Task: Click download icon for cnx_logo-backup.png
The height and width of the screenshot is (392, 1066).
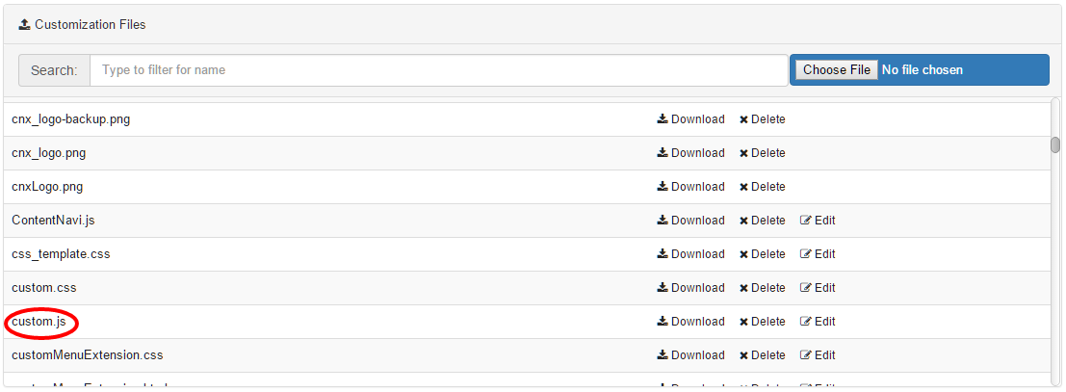Action: pos(663,119)
